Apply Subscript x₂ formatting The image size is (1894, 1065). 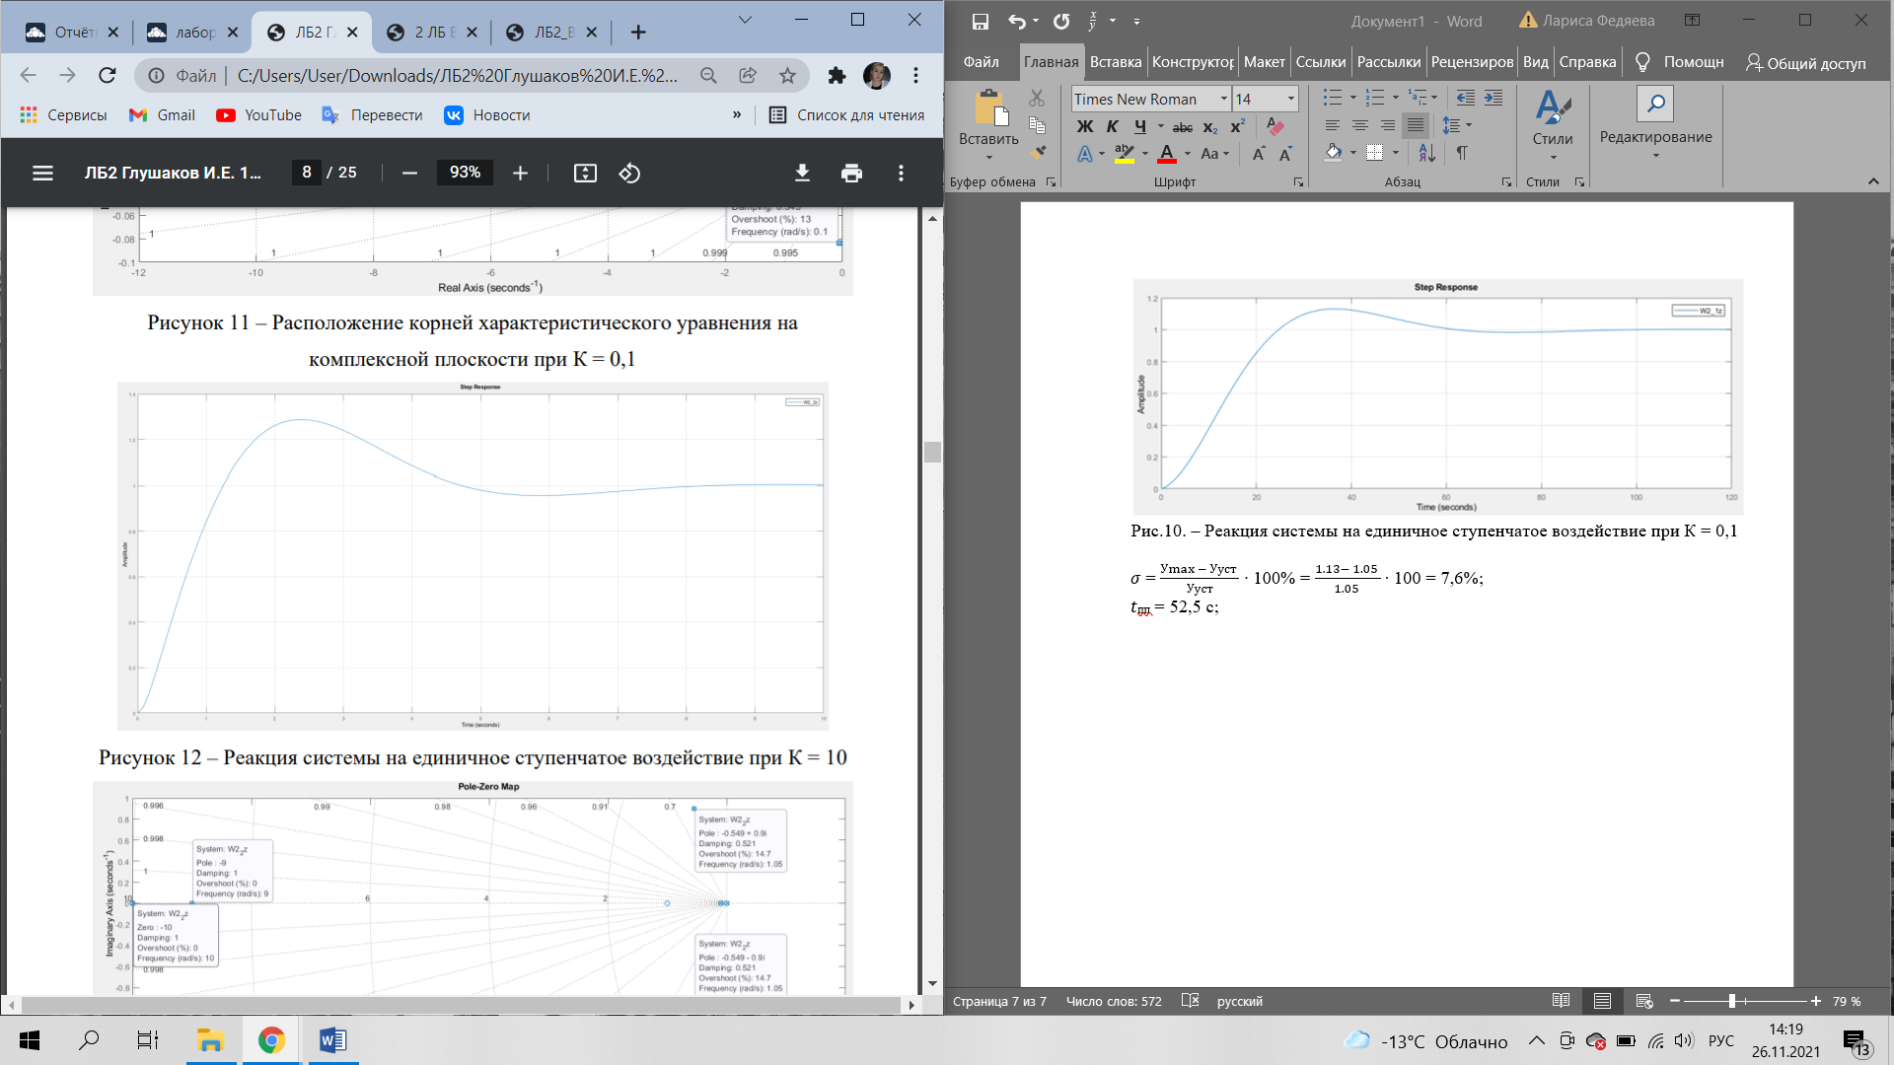coord(1210,127)
